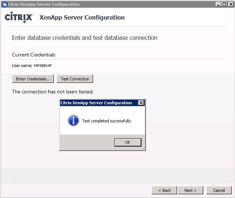Click OK in the test success dialog
This screenshot has height=198, width=235.
pyautogui.click(x=128, y=142)
